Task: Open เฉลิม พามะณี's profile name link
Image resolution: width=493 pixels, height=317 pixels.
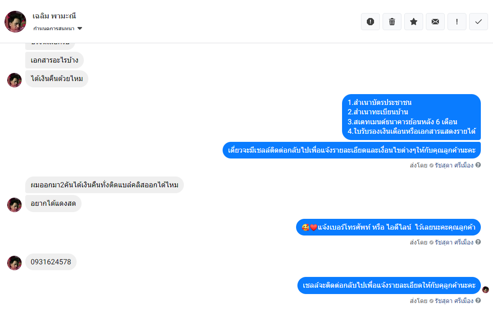Action: point(54,16)
